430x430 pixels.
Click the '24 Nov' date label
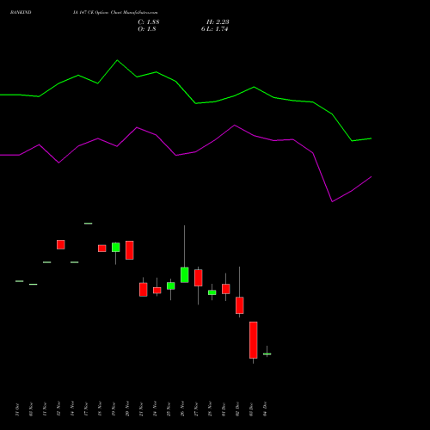click(155, 409)
